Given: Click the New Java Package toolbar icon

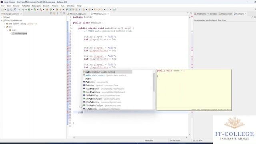Looking at the screenshot, I should pos(47,10).
